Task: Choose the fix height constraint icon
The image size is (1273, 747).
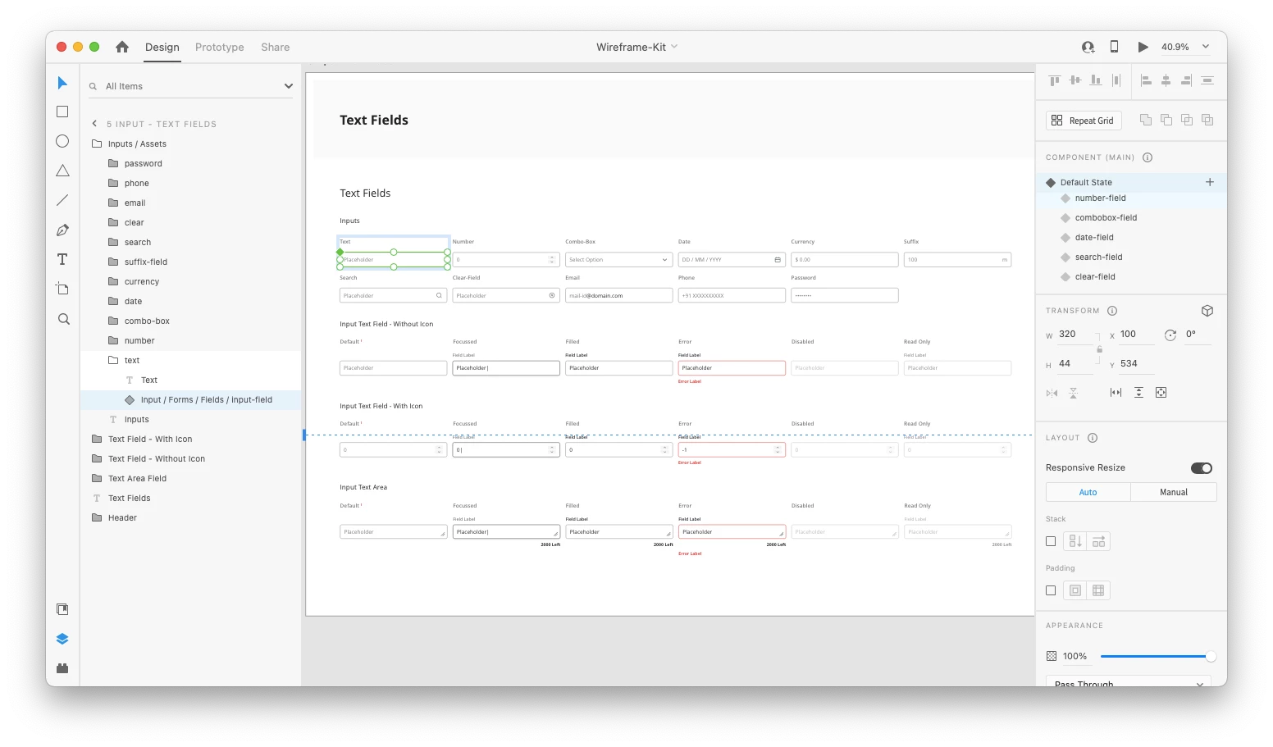Action: (1138, 393)
